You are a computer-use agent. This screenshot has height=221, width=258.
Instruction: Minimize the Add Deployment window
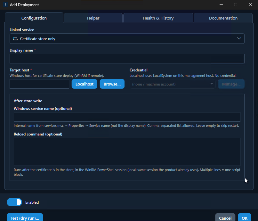[221, 4]
